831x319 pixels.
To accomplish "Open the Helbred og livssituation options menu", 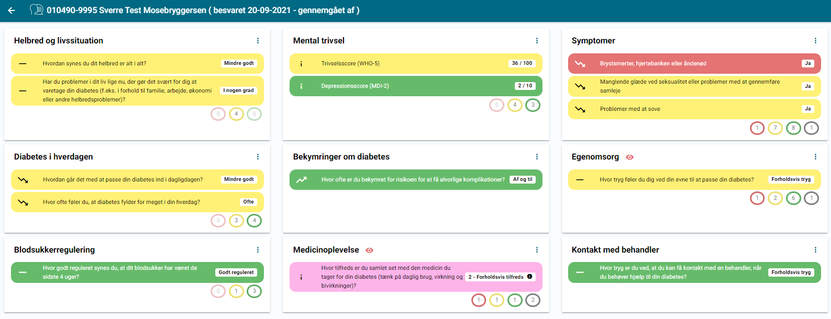I will pos(258,41).
